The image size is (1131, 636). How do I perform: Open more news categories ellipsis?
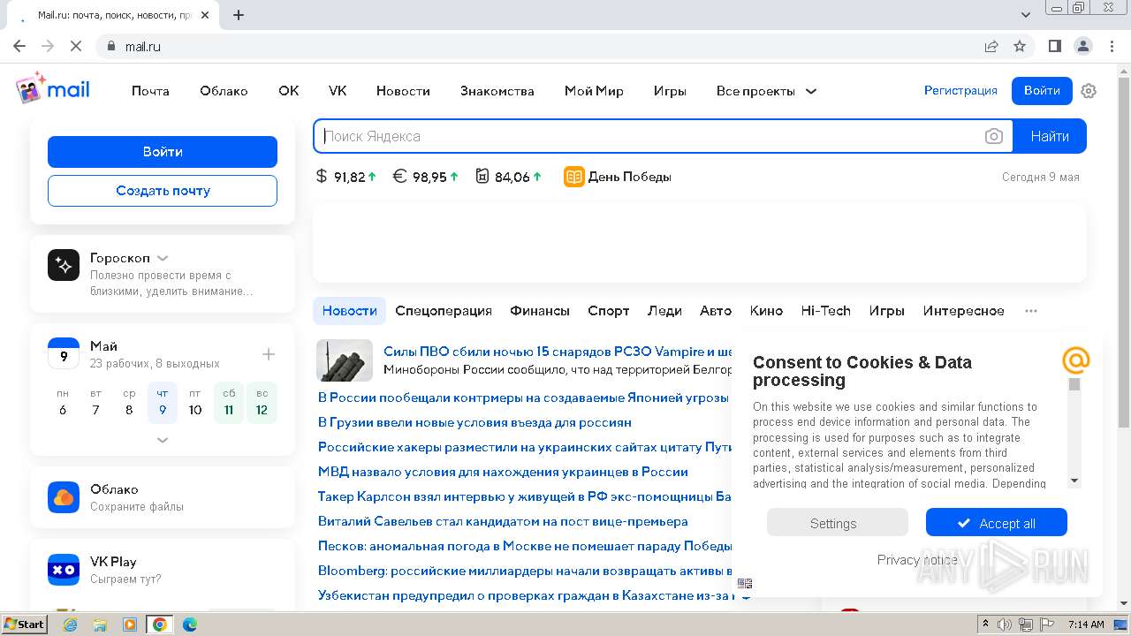coord(1031,311)
